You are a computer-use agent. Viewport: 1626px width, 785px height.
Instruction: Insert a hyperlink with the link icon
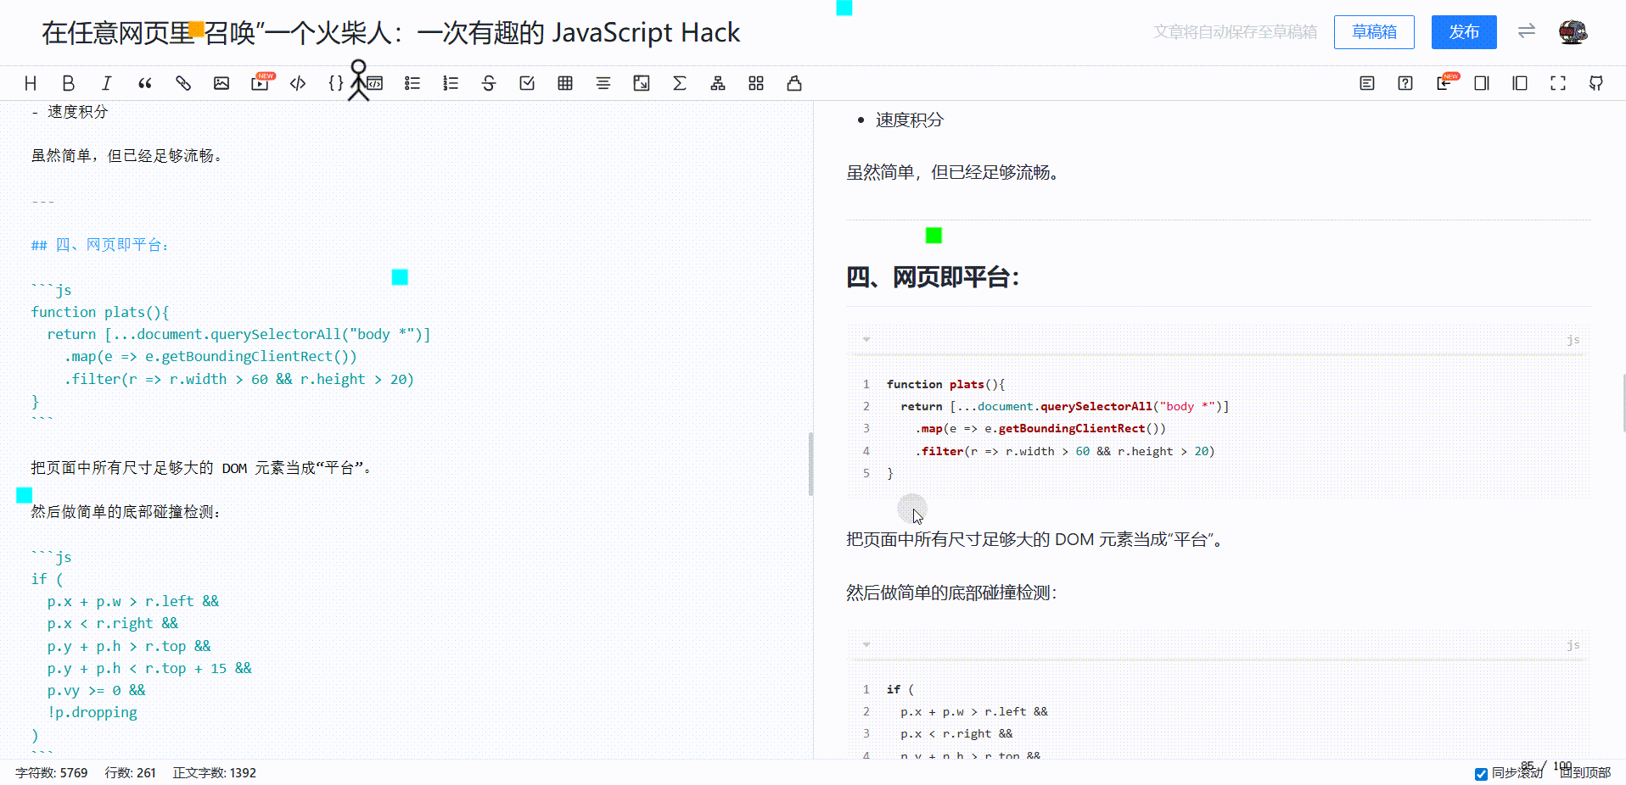click(x=182, y=83)
